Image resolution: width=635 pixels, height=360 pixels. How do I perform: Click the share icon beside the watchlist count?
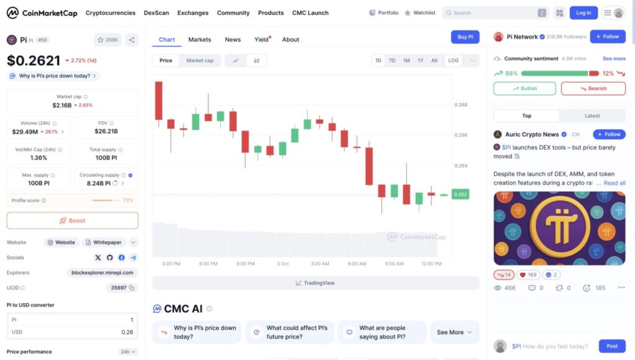tap(131, 40)
